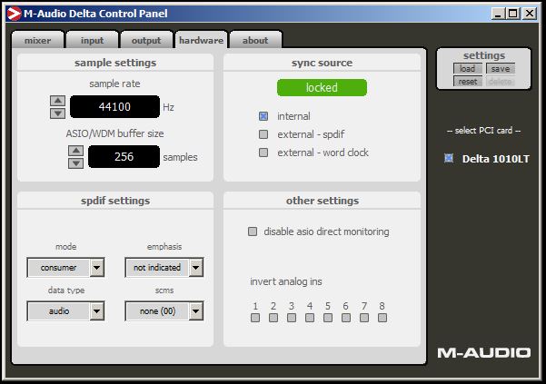The height and width of the screenshot is (384, 546).
Task: Invert analog input 7
Action: (x=364, y=318)
